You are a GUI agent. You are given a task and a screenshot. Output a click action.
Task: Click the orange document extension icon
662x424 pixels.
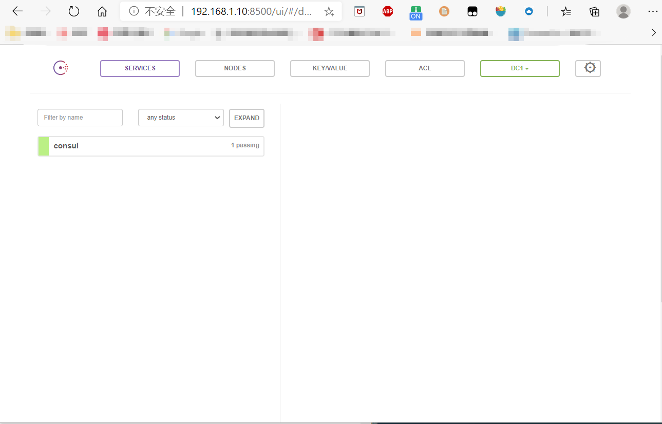point(444,11)
